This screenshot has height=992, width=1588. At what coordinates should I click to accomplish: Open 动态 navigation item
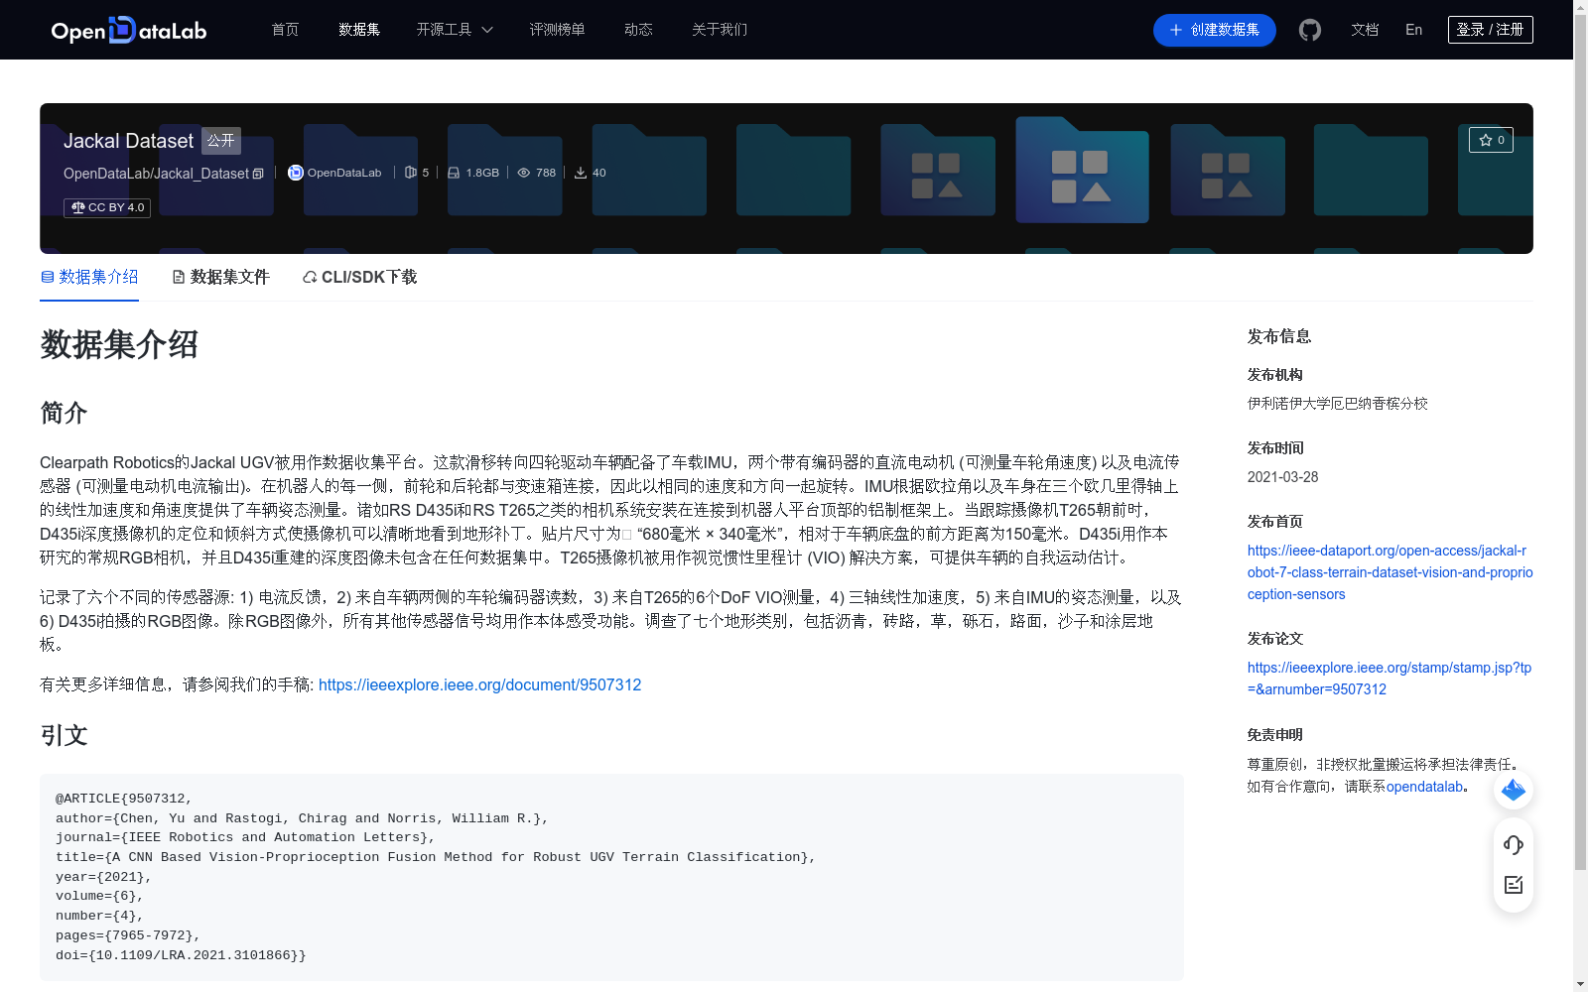638,30
